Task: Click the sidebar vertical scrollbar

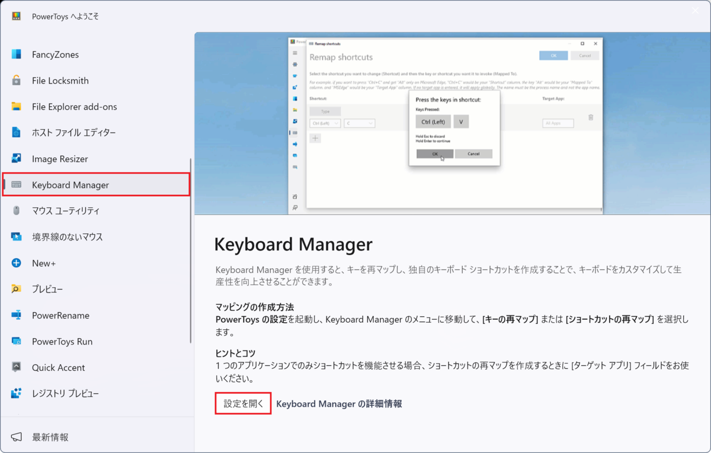Action: [190, 250]
